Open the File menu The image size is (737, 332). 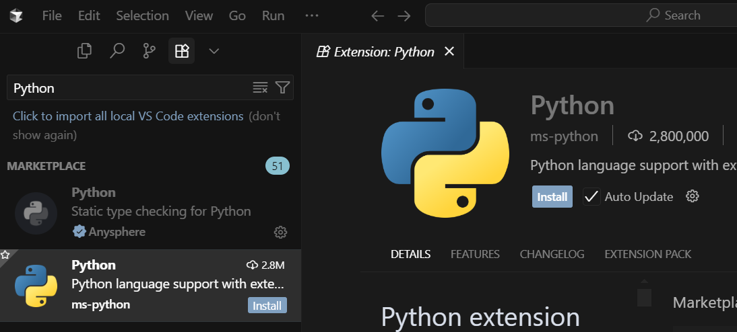[x=52, y=15]
